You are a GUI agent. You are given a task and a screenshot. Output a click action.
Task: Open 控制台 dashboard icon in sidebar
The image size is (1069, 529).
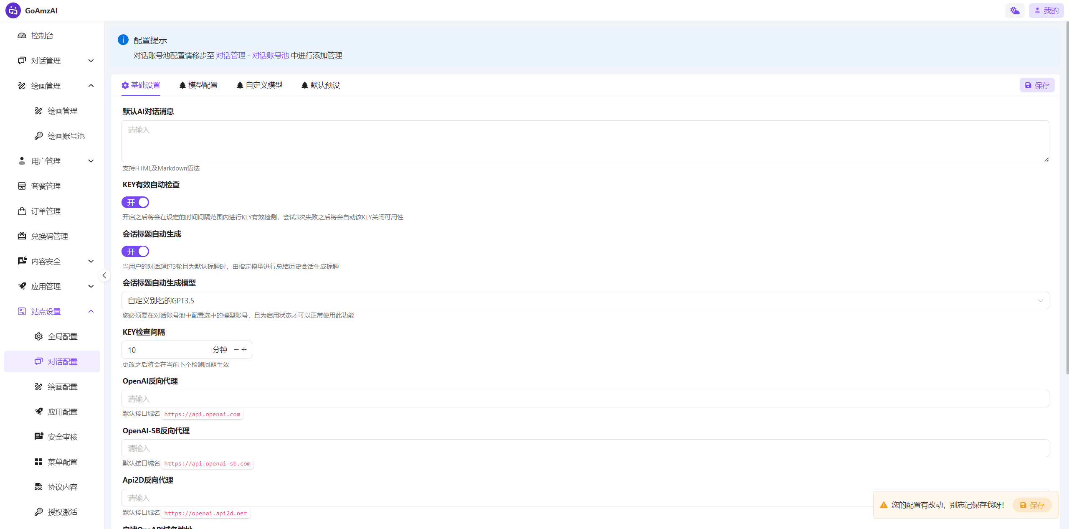coord(22,36)
